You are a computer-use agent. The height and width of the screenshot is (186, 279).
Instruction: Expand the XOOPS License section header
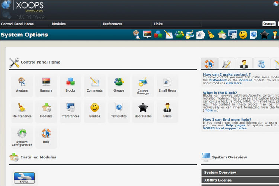(x=218, y=180)
